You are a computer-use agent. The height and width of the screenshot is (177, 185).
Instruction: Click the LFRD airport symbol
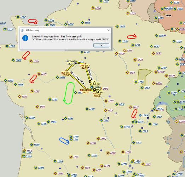[x=7, y=46]
